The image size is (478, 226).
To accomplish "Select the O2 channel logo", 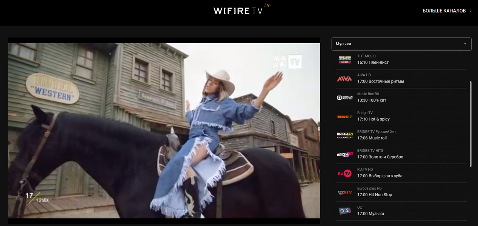I will 344,211.
